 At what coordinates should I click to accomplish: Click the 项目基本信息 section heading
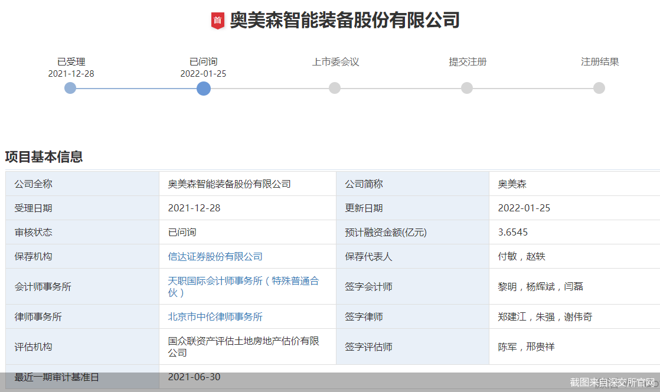(x=44, y=156)
